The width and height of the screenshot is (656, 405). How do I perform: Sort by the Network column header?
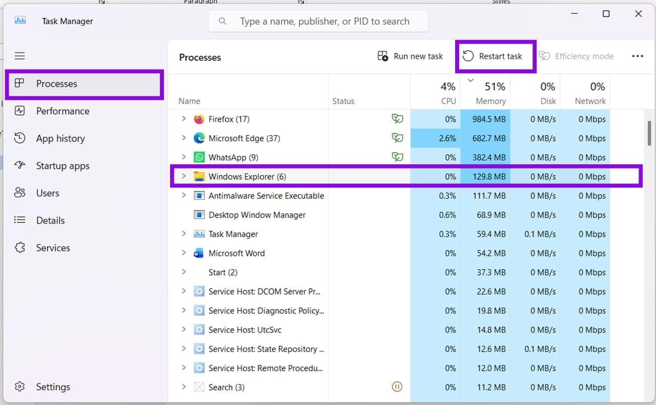pos(585,92)
